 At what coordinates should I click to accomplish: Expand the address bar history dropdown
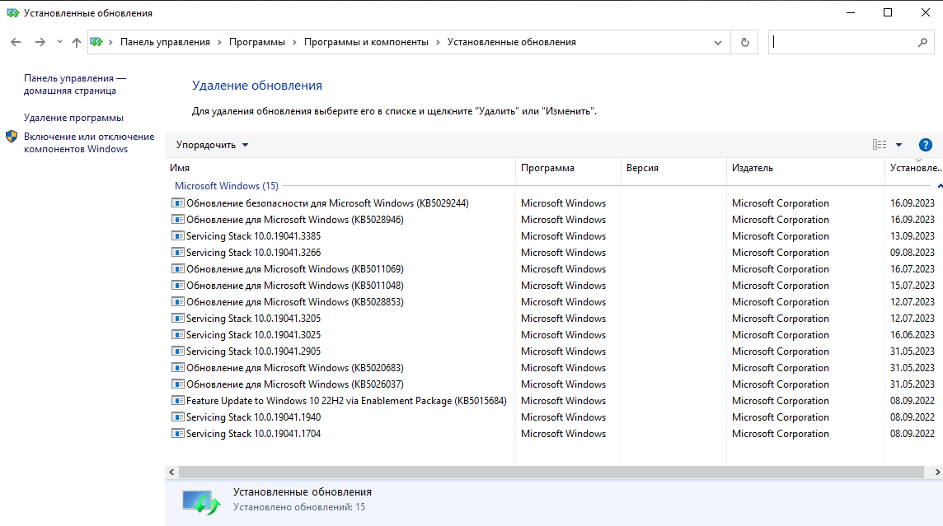pos(717,43)
